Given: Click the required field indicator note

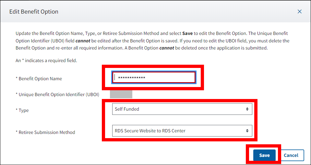Looking at the screenshot, I should [x=46, y=60].
